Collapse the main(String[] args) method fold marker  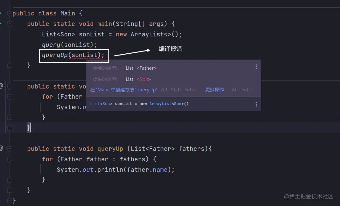pos(10,24)
